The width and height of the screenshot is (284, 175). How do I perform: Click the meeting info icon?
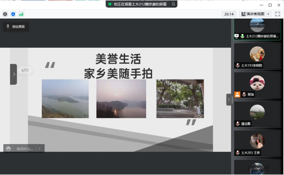point(5,14)
